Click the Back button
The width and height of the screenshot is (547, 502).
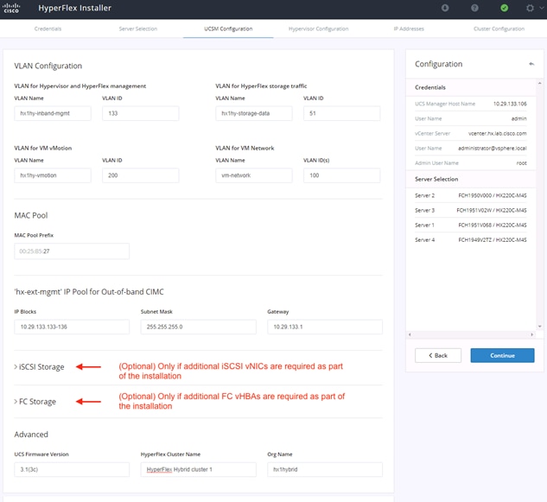click(x=438, y=355)
